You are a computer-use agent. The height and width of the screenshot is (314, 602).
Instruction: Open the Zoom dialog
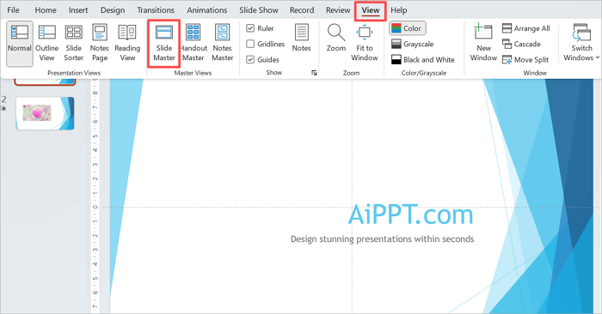click(x=336, y=39)
